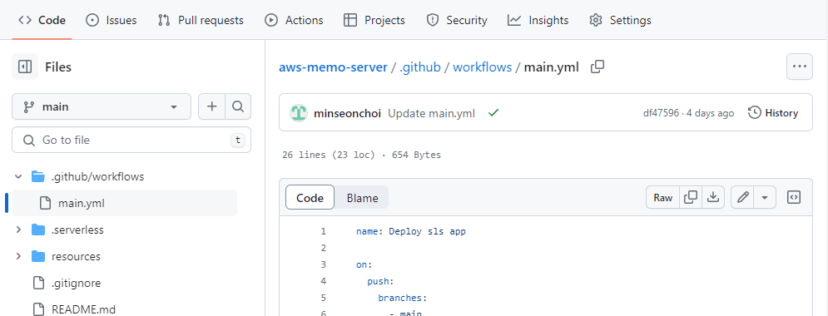Image resolution: width=828 pixels, height=316 pixels.
Task: Click 'name: Deploy sls app' code line
Action: [x=411, y=231]
